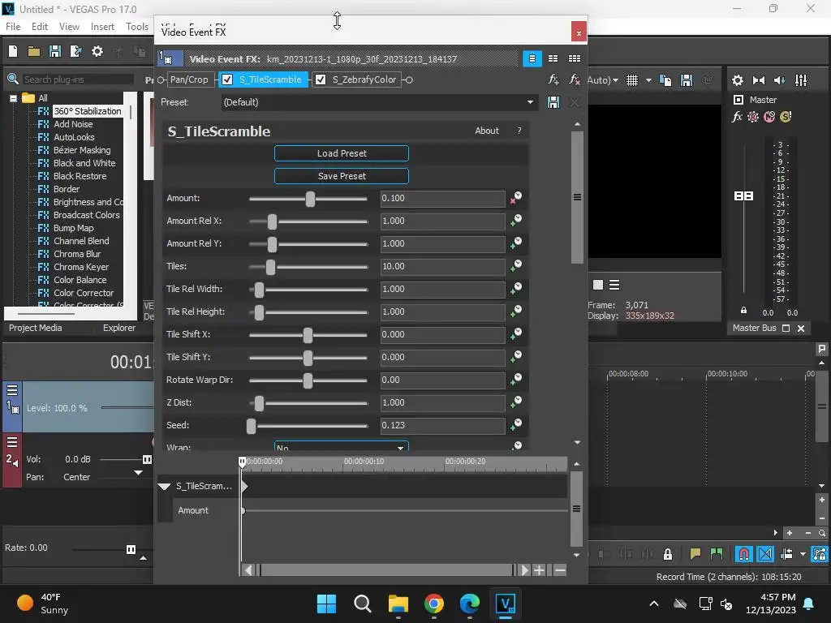Image resolution: width=831 pixels, height=623 pixels.
Task: Click the Master FX icon
Action: [x=737, y=117]
